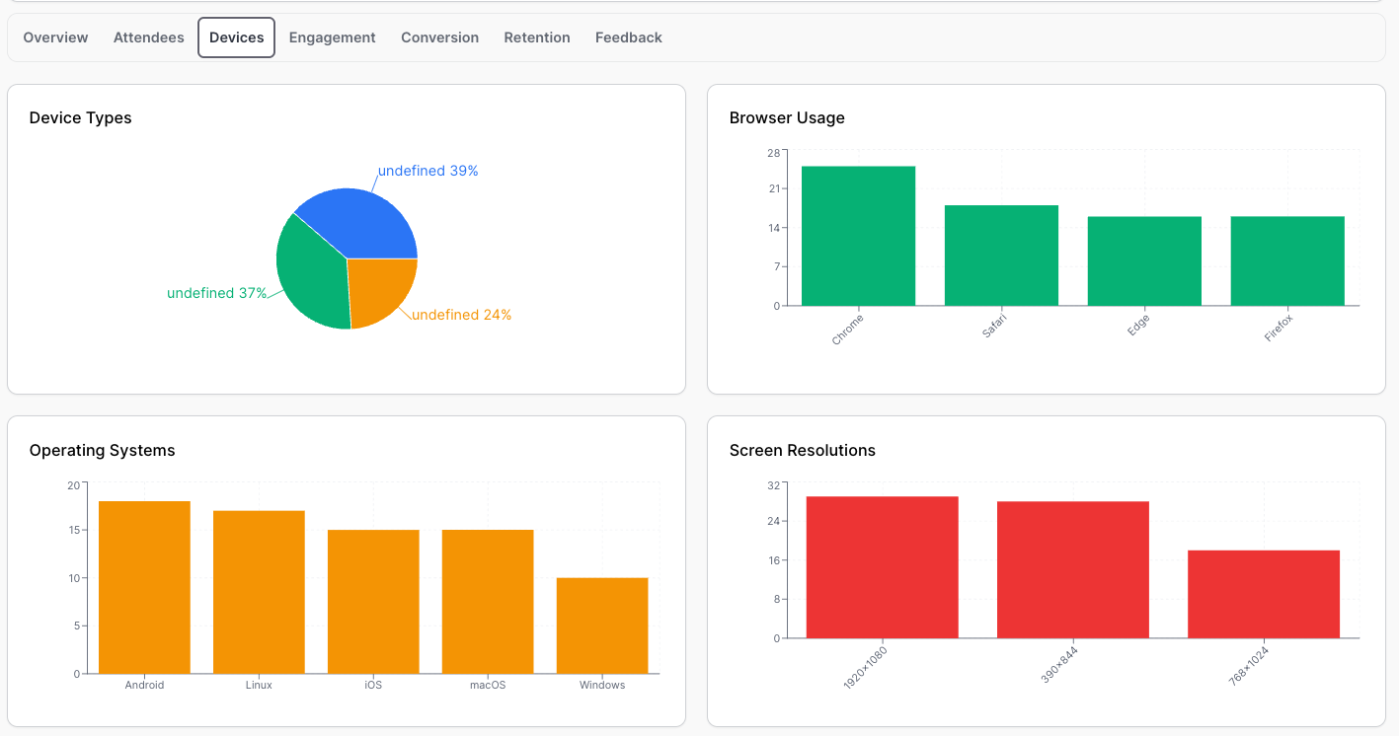1399x736 pixels.
Task: Click the 1920×1080 bar in Screen Resolutions
Action: pos(882,567)
